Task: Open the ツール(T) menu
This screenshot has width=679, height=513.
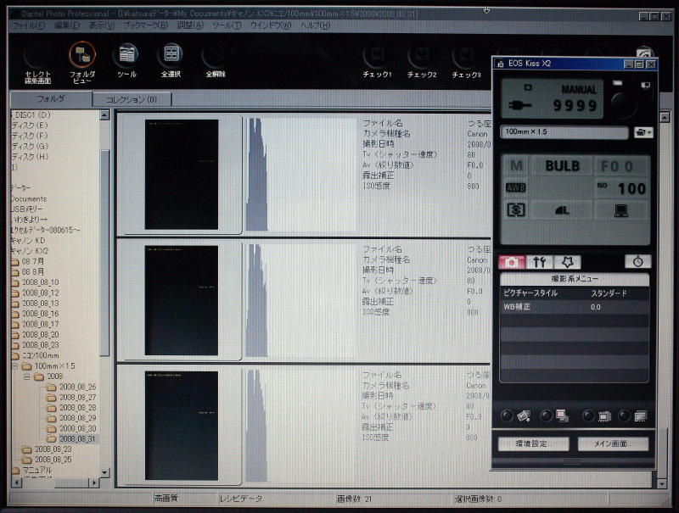Action: 227,25
